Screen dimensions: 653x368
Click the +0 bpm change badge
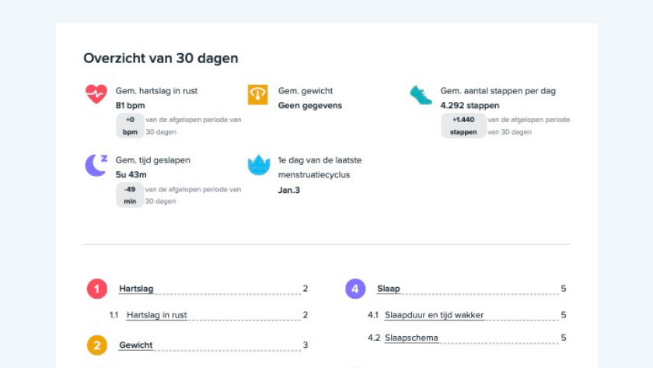pyautogui.click(x=130, y=126)
